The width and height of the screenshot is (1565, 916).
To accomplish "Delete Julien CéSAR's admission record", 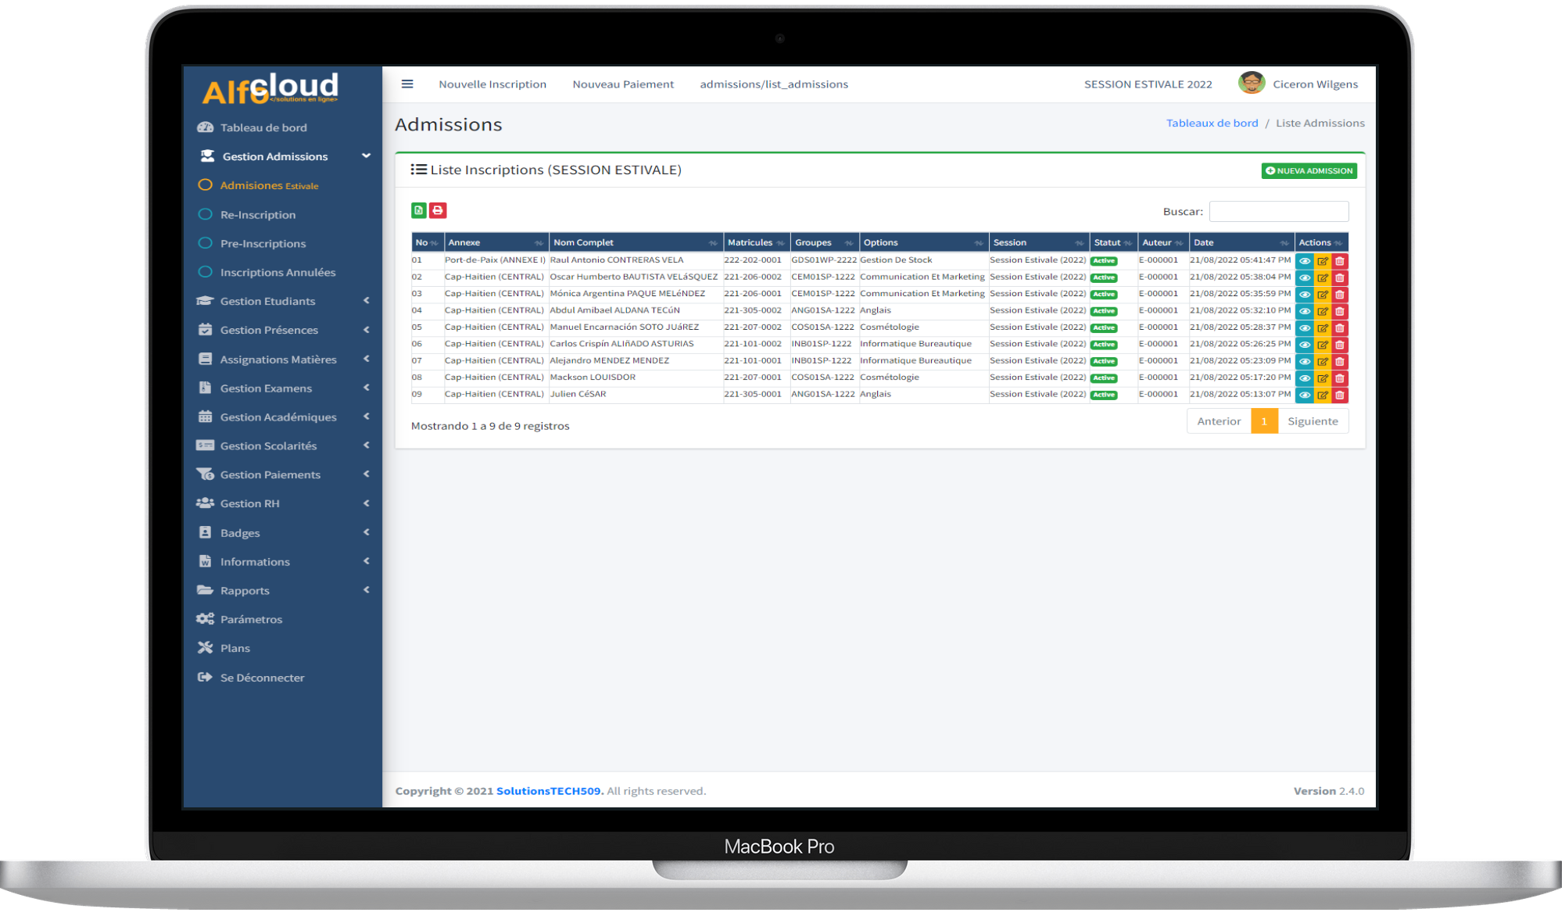I will point(1340,395).
